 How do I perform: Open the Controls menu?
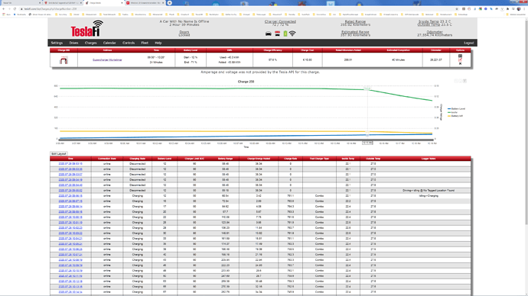click(129, 43)
